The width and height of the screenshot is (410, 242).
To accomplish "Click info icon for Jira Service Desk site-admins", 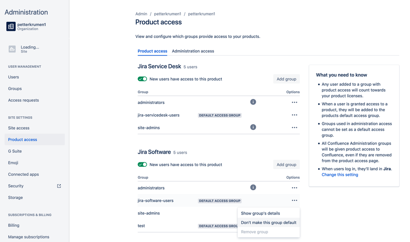I will pyautogui.click(x=253, y=127).
